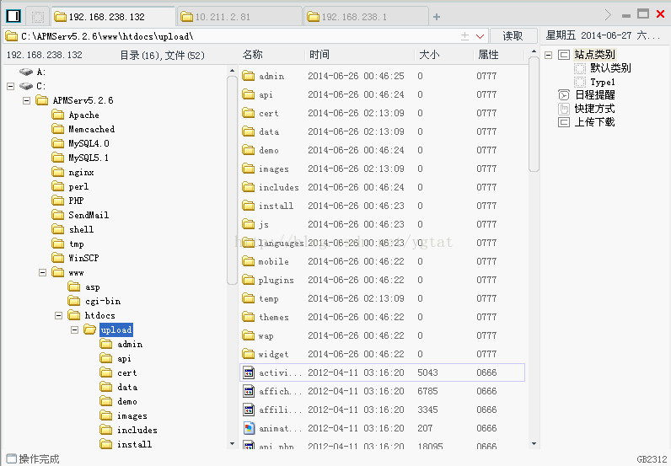Click the 操作完成 status text
Screen dimensions: 671x466
(39, 459)
